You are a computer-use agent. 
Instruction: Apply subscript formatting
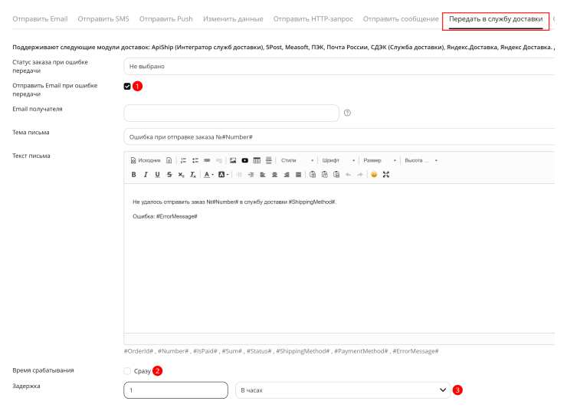pos(181,174)
